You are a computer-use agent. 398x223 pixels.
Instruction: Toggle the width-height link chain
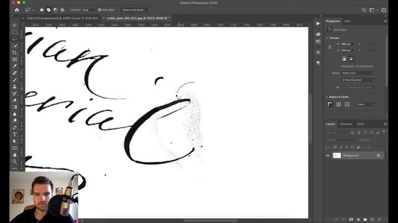[330, 47]
